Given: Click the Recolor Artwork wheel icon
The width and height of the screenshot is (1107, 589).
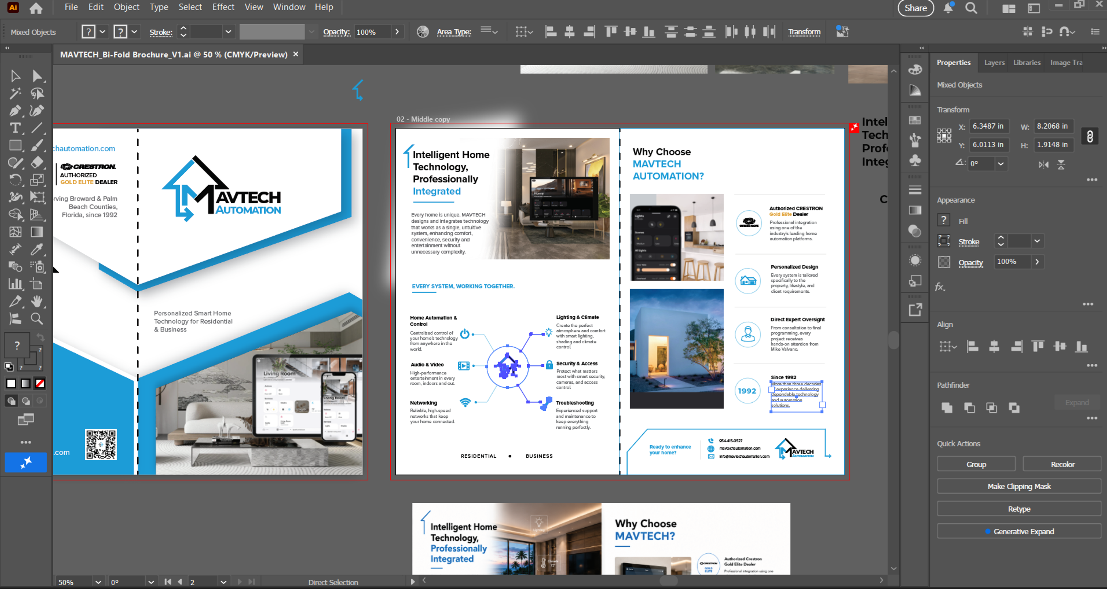Looking at the screenshot, I should [423, 32].
